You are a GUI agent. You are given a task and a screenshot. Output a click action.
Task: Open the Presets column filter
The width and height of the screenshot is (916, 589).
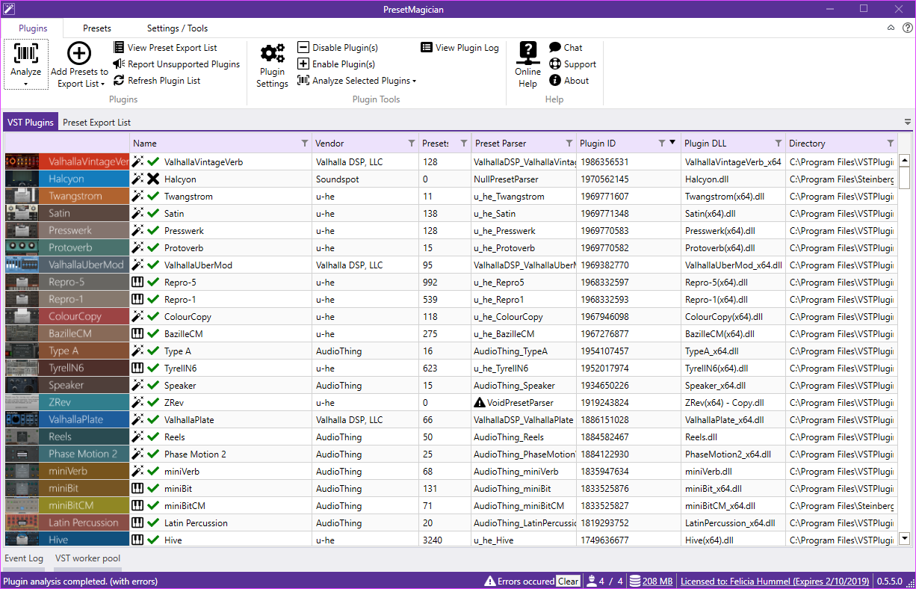[x=463, y=144]
